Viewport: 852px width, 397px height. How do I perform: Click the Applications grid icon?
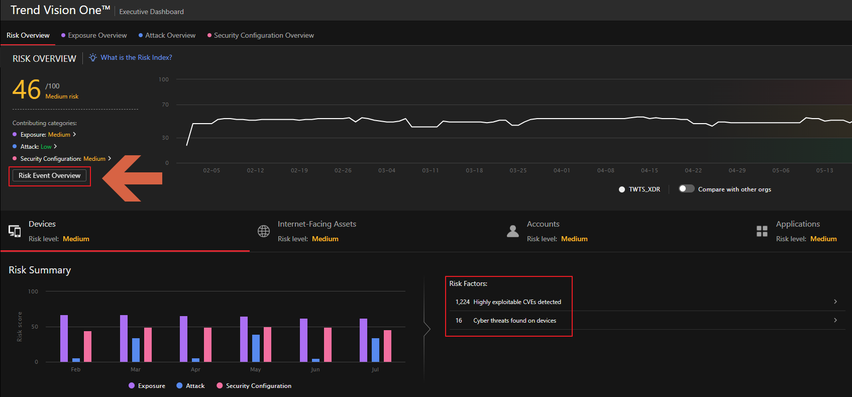pyautogui.click(x=762, y=231)
